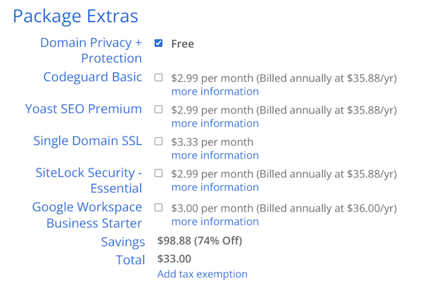Viewport: 442px width, 286px height.
Task: View more information about Yoast SEO Premium
Action: point(215,123)
